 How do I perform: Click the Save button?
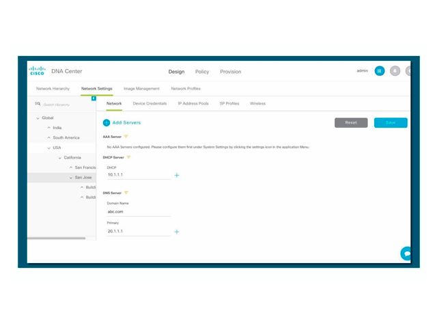(x=391, y=123)
